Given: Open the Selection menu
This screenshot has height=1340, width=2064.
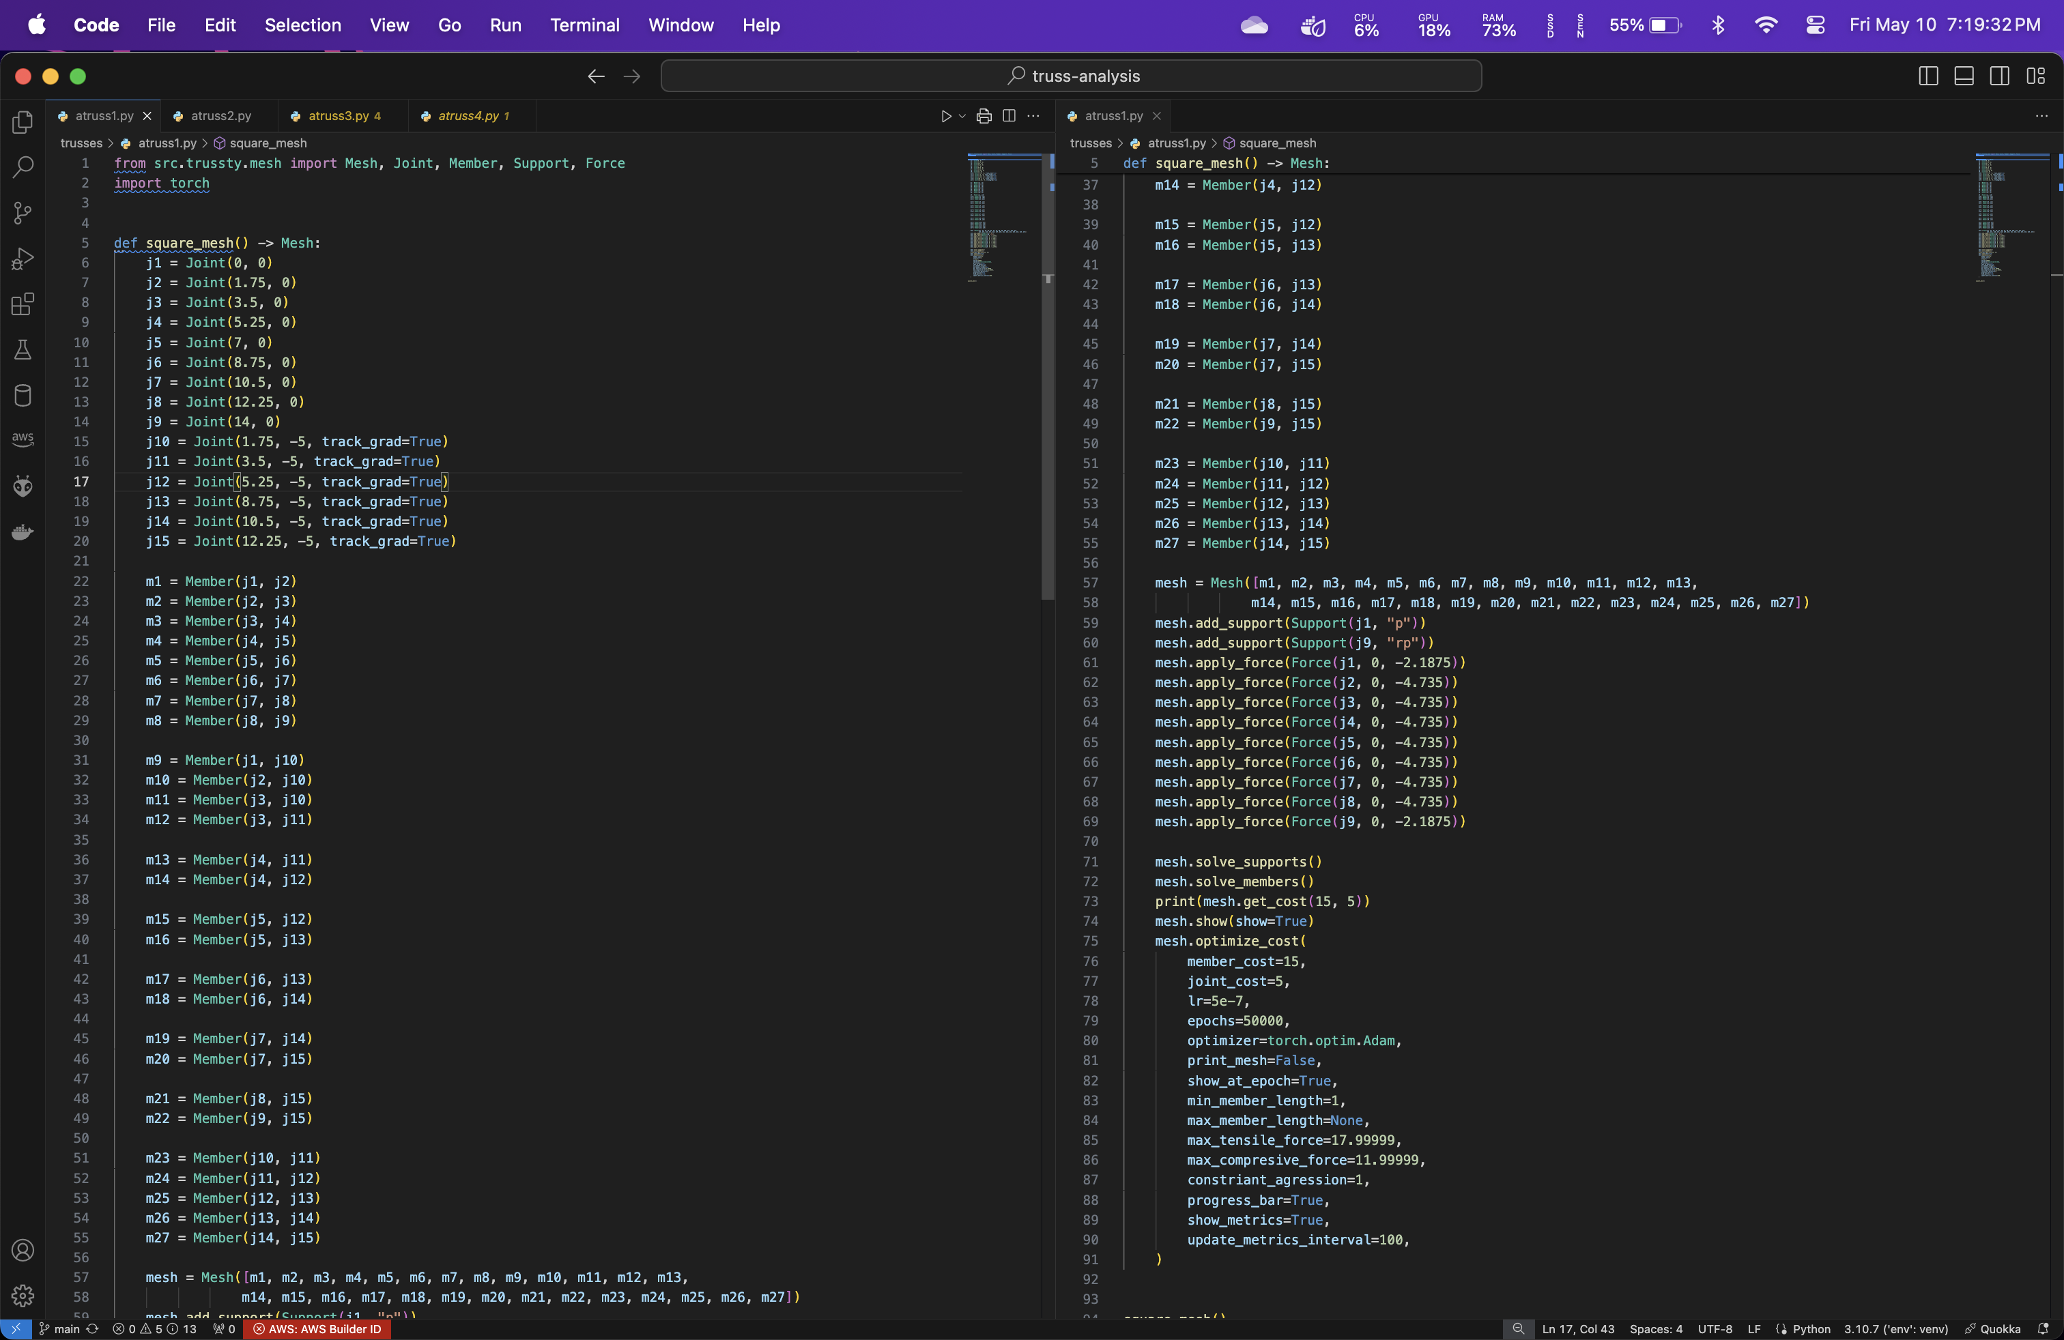Looking at the screenshot, I should click(x=302, y=25).
